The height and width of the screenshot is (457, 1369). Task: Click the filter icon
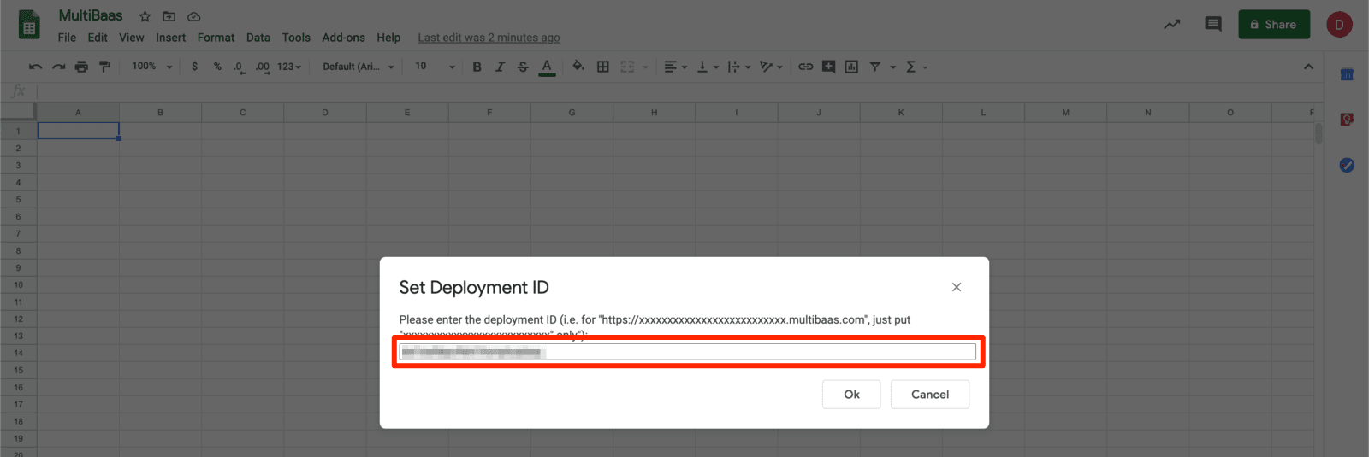[875, 67]
